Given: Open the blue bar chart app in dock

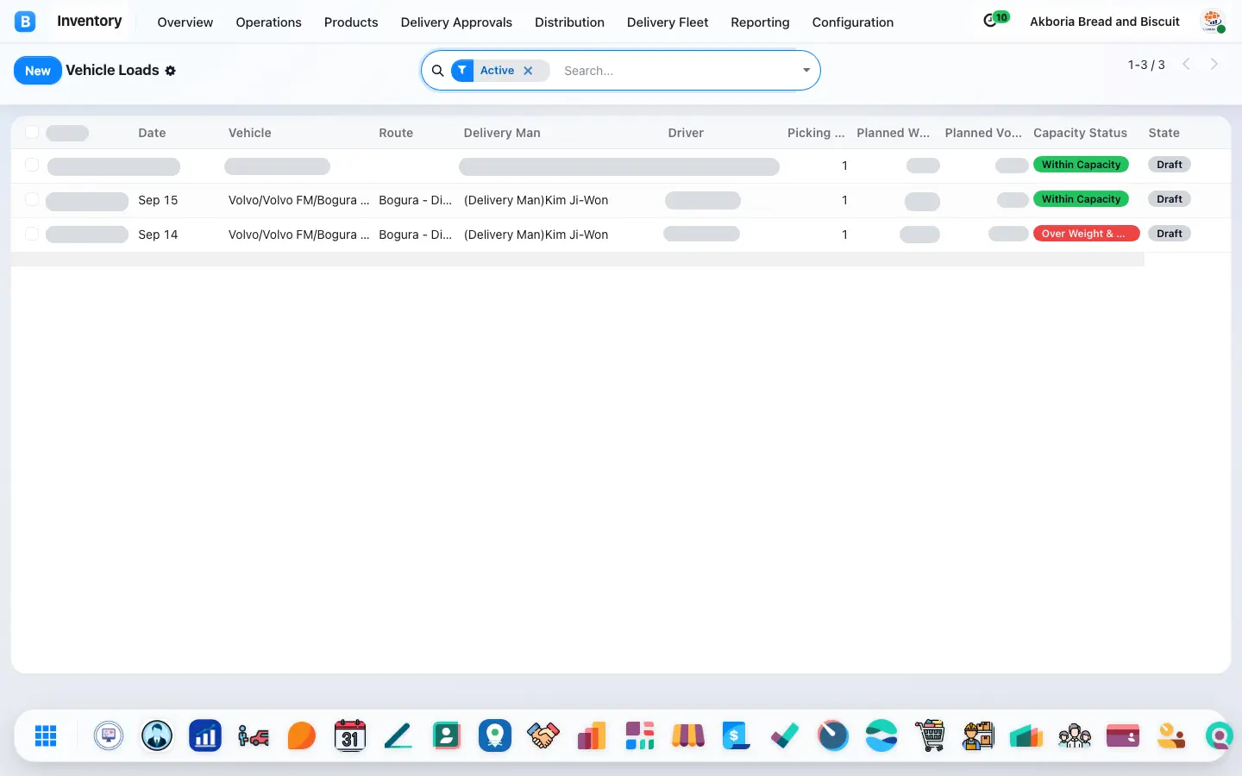Looking at the screenshot, I should click(x=205, y=735).
